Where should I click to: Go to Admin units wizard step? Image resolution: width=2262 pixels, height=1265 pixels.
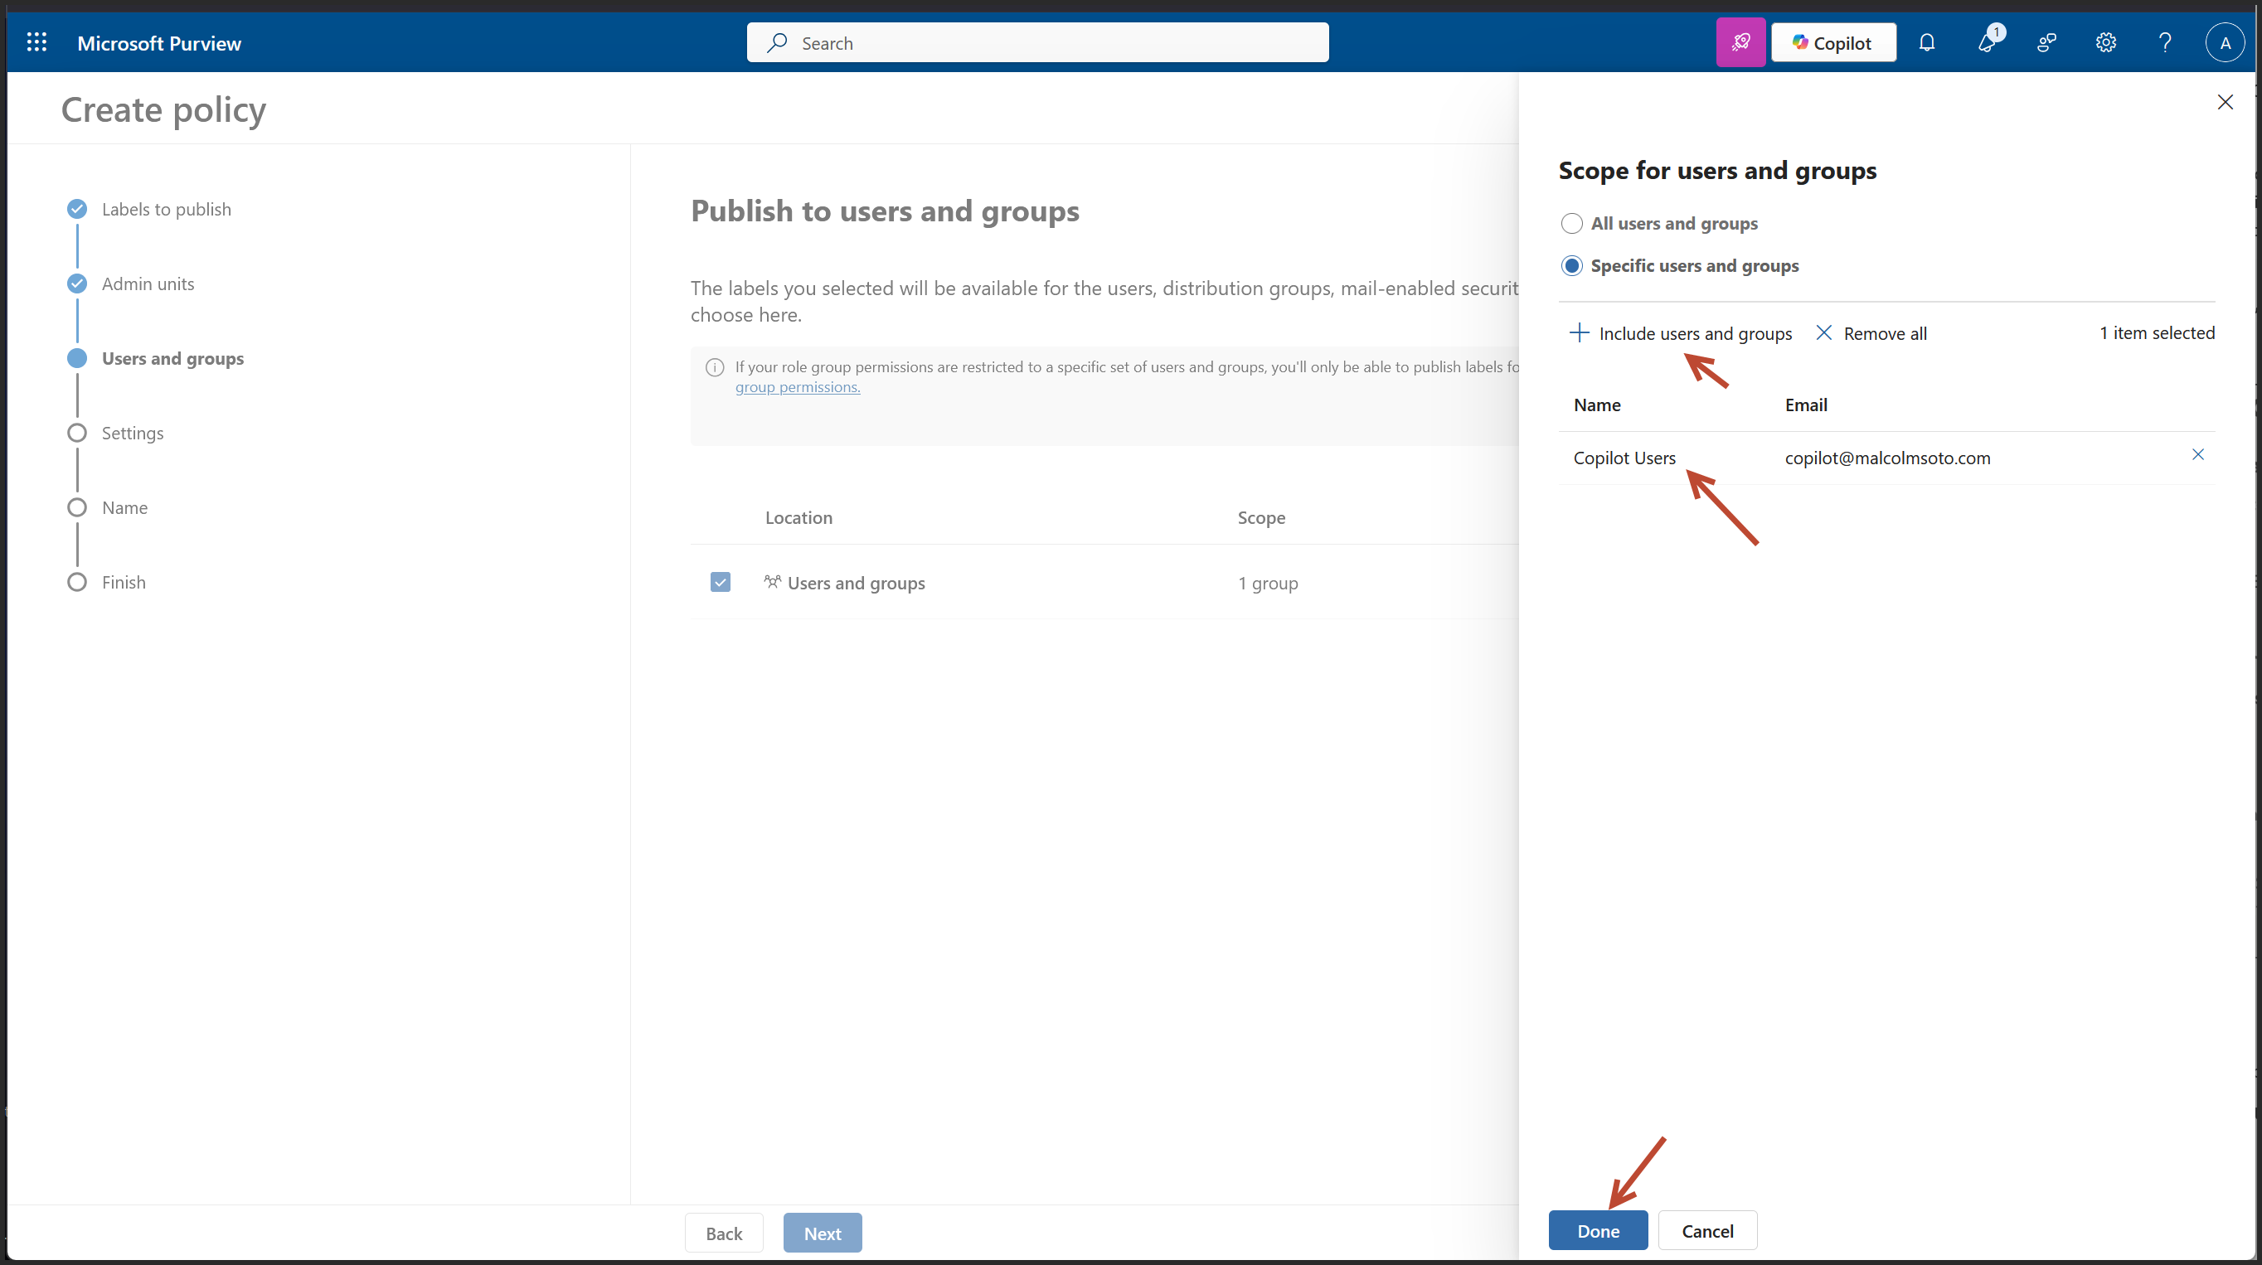[148, 284]
